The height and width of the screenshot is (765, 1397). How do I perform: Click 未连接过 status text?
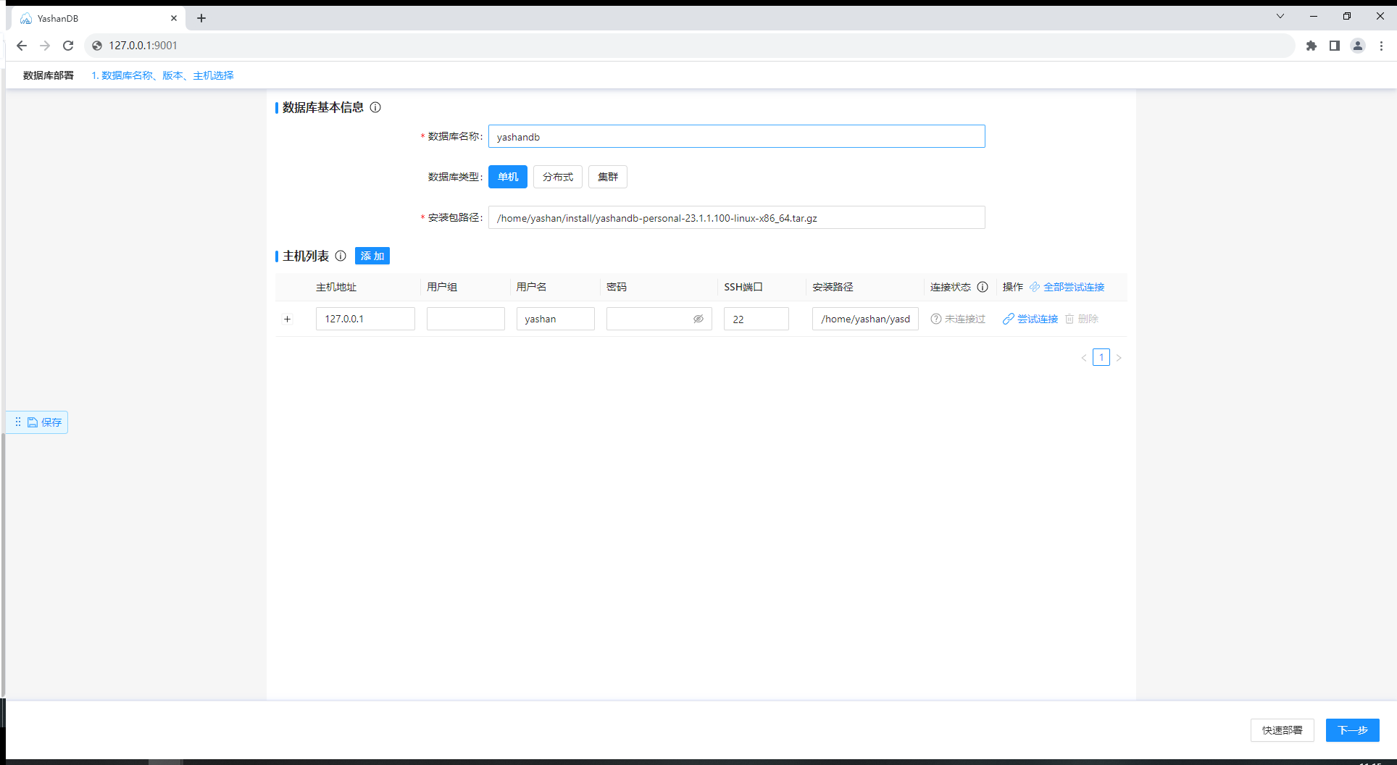(965, 319)
